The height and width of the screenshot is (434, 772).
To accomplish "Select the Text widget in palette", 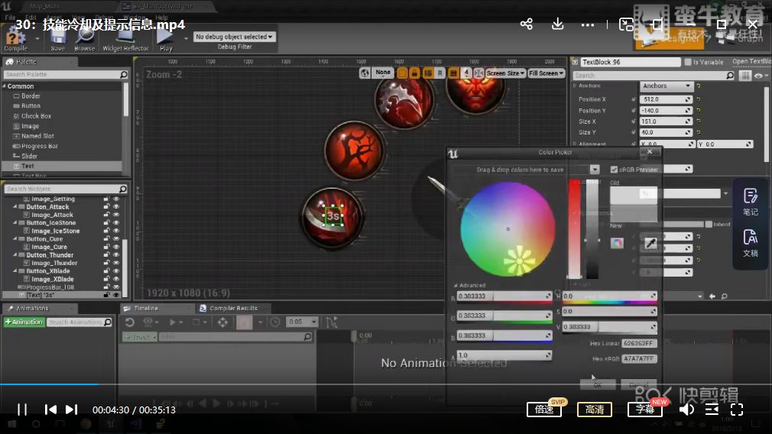I will (62, 167).
